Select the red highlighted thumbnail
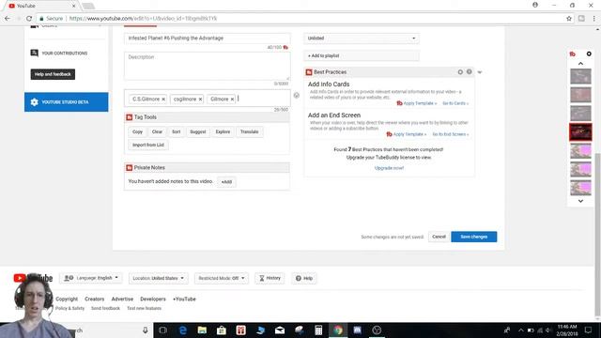601x338 pixels. point(580,132)
